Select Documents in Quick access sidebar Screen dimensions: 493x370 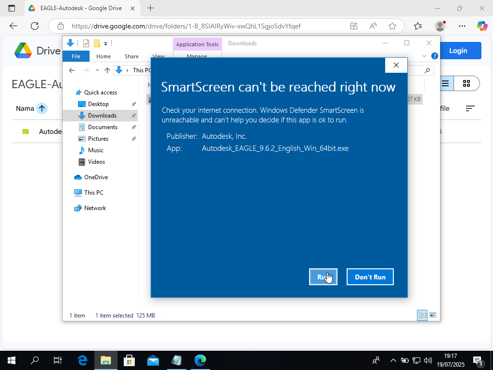[x=103, y=127]
